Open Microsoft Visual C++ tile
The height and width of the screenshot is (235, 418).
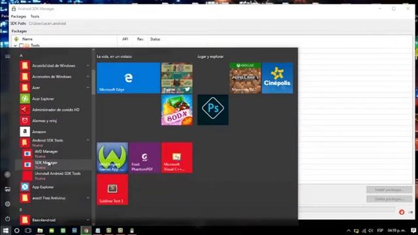pyautogui.click(x=177, y=157)
